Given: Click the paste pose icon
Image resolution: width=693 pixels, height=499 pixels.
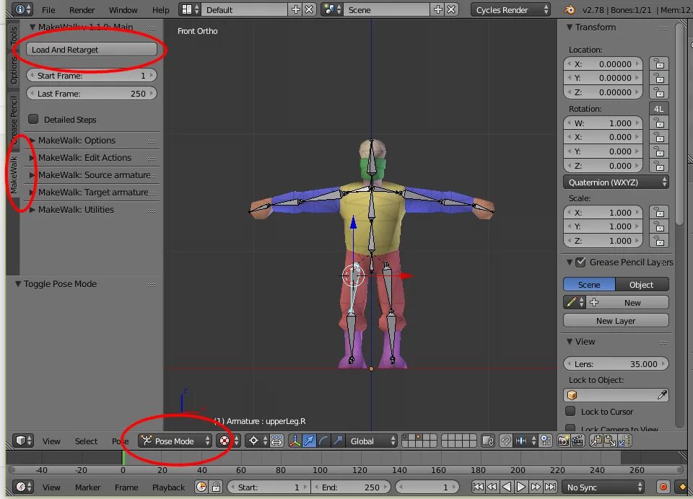Looking at the screenshot, I should click(x=611, y=441).
